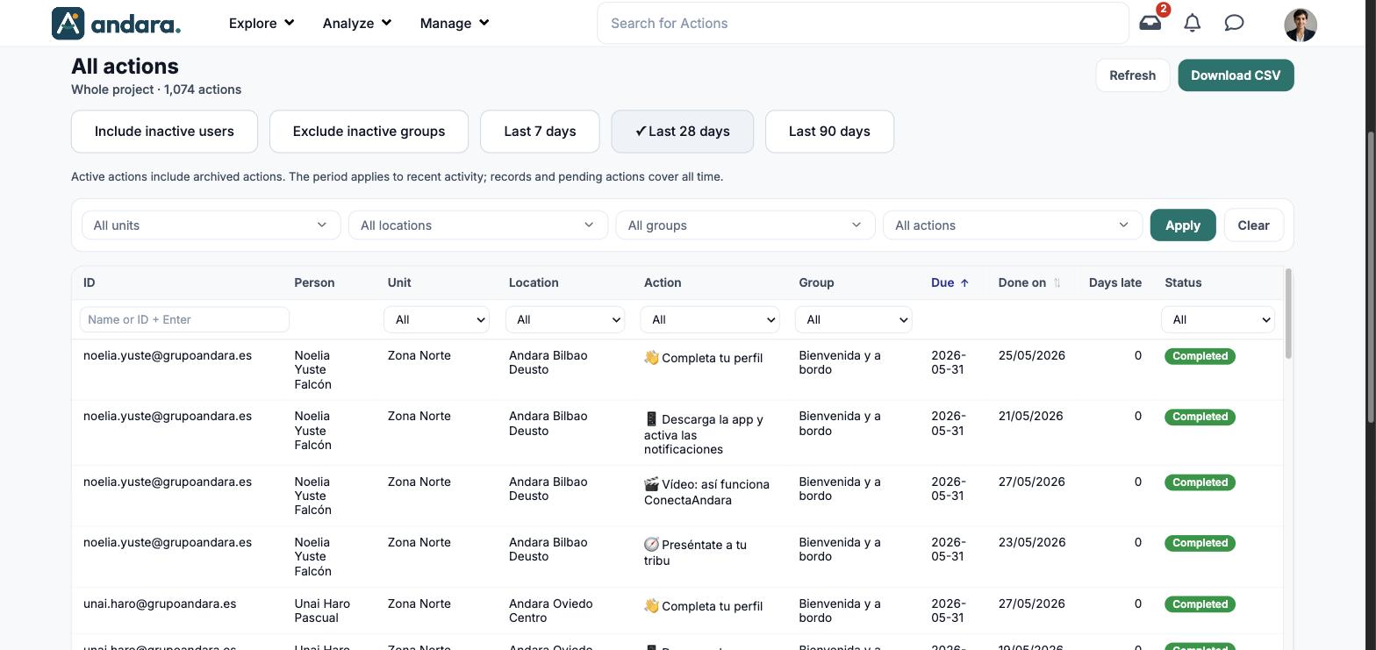Select the Last 7 days period
The width and height of the screenshot is (1376, 650).
pos(540,132)
